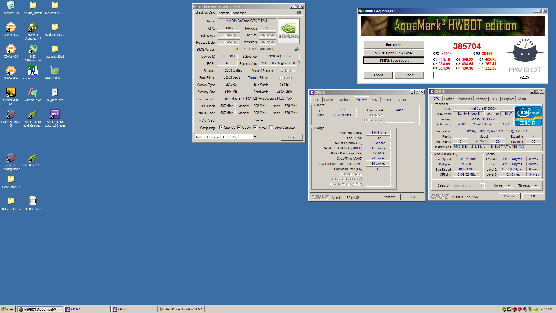This screenshot has width=556, height=313.
Task: Click the Close button in GPU-Z
Action: [x=292, y=137]
